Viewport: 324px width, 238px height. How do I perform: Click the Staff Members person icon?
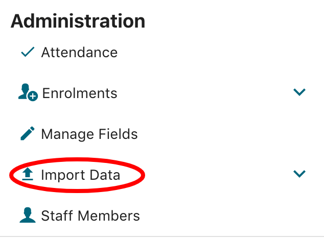click(x=28, y=216)
